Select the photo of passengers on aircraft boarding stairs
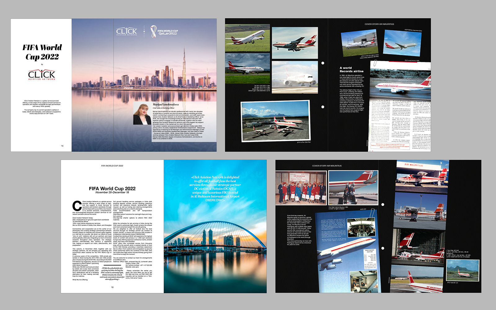496x310 pixels. tap(353, 188)
